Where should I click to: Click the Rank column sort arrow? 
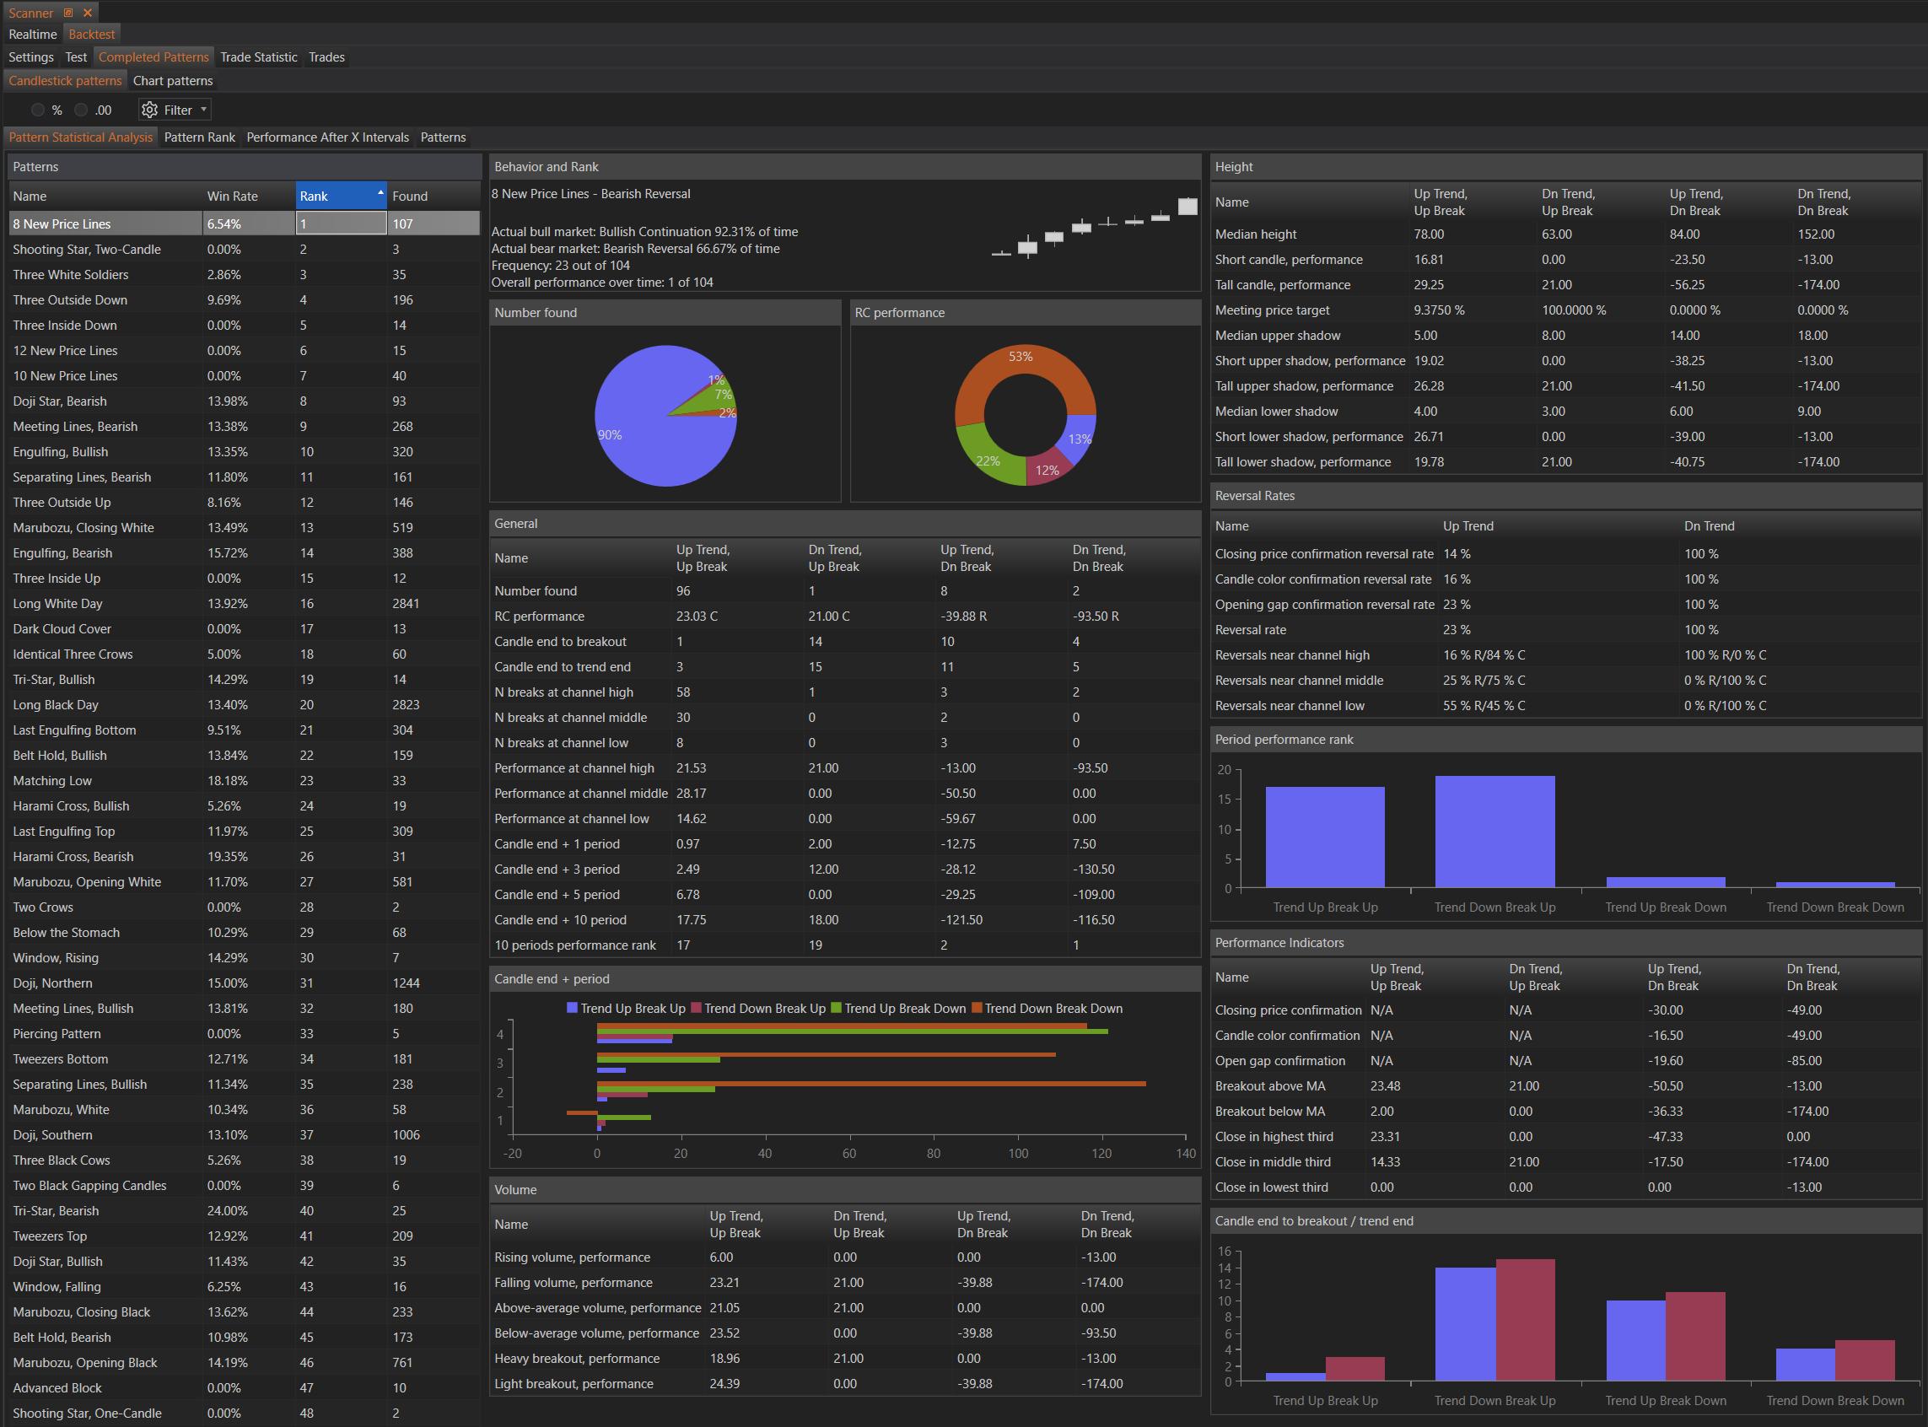pos(380,191)
